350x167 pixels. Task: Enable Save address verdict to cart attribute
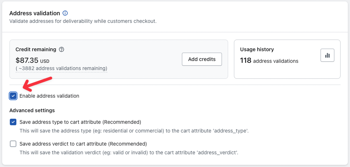coord(13,143)
